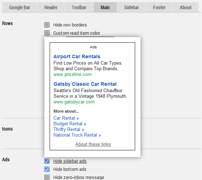Open the Car Rental » link
Image resolution: width=202 pixels, height=180 pixels.
66,118
